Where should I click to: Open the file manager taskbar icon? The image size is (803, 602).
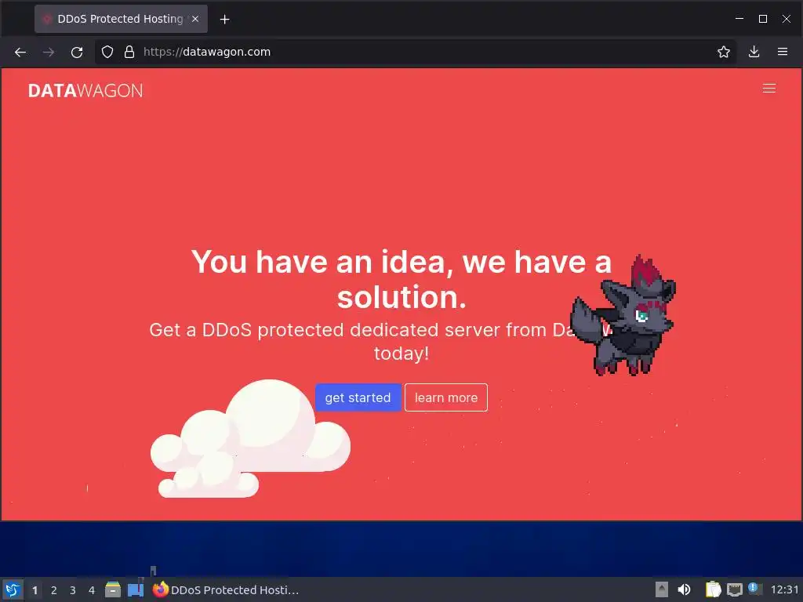point(113,589)
